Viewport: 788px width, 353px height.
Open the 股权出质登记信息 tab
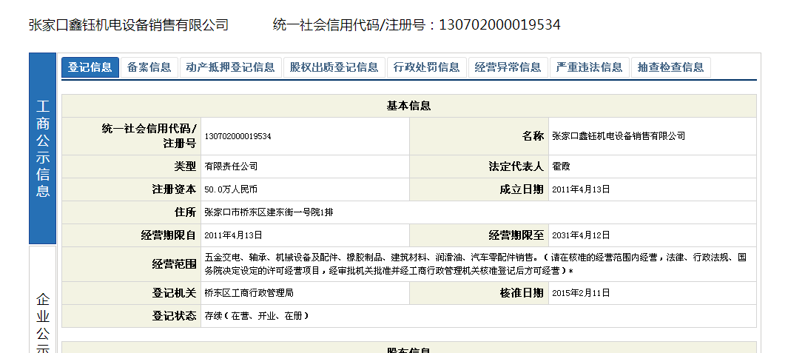tap(334, 67)
